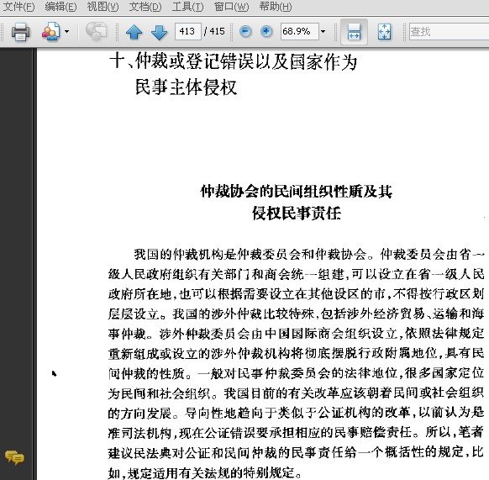Click the zoom percentage field 68.9%

pyautogui.click(x=299, y=31)
